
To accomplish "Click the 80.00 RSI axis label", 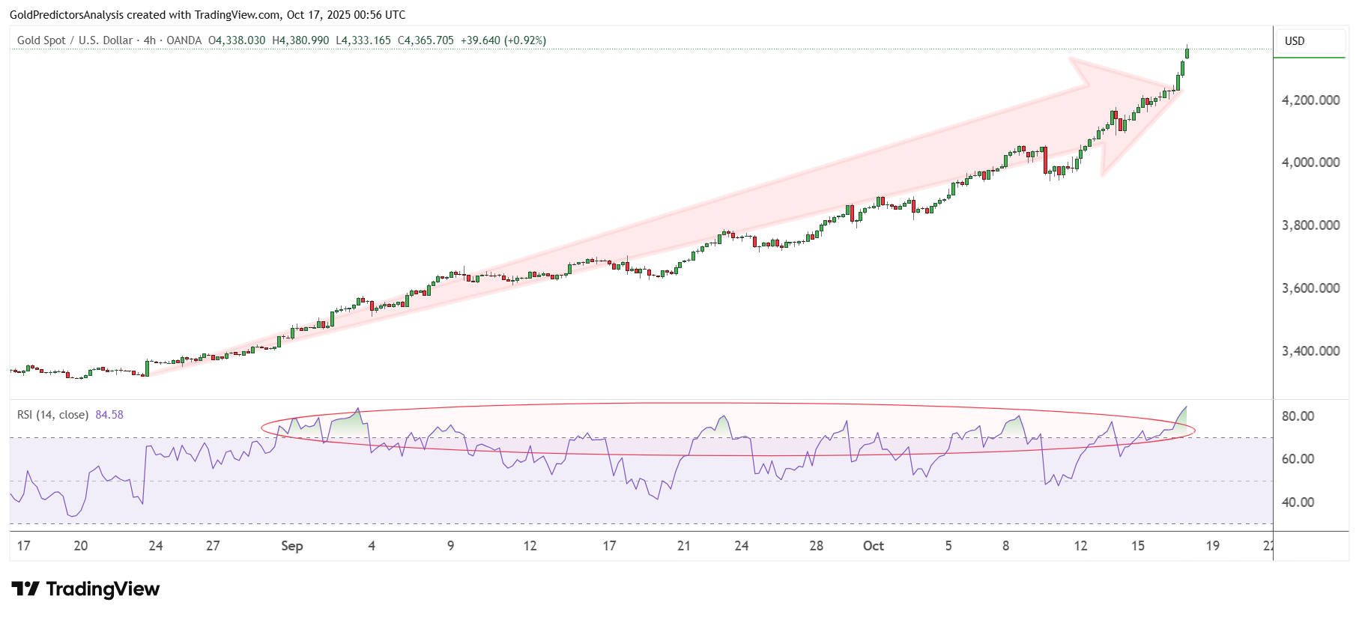I will point(1298,416).
